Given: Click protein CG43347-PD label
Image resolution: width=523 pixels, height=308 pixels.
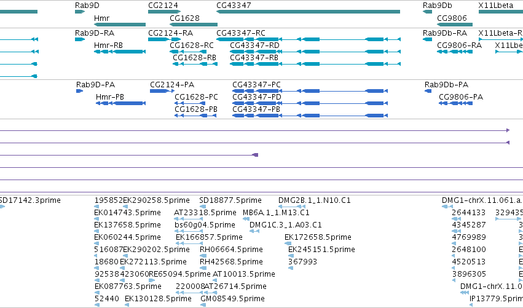Looking at the screenshot, I should point(257,97).
